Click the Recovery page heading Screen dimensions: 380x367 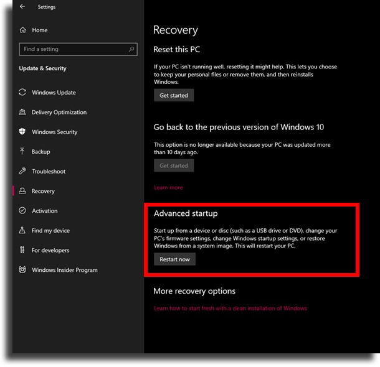(176, 30)
